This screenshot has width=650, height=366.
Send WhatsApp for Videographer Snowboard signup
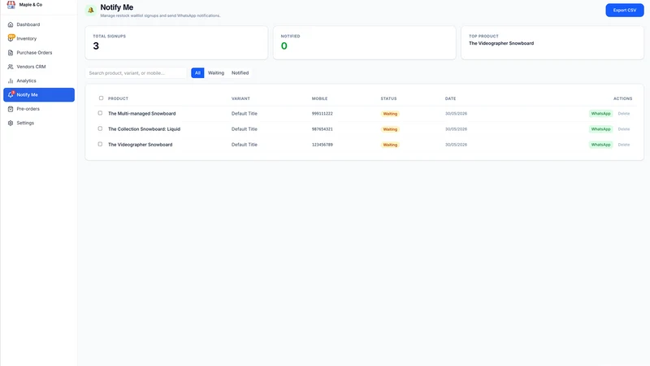(600, 145)
